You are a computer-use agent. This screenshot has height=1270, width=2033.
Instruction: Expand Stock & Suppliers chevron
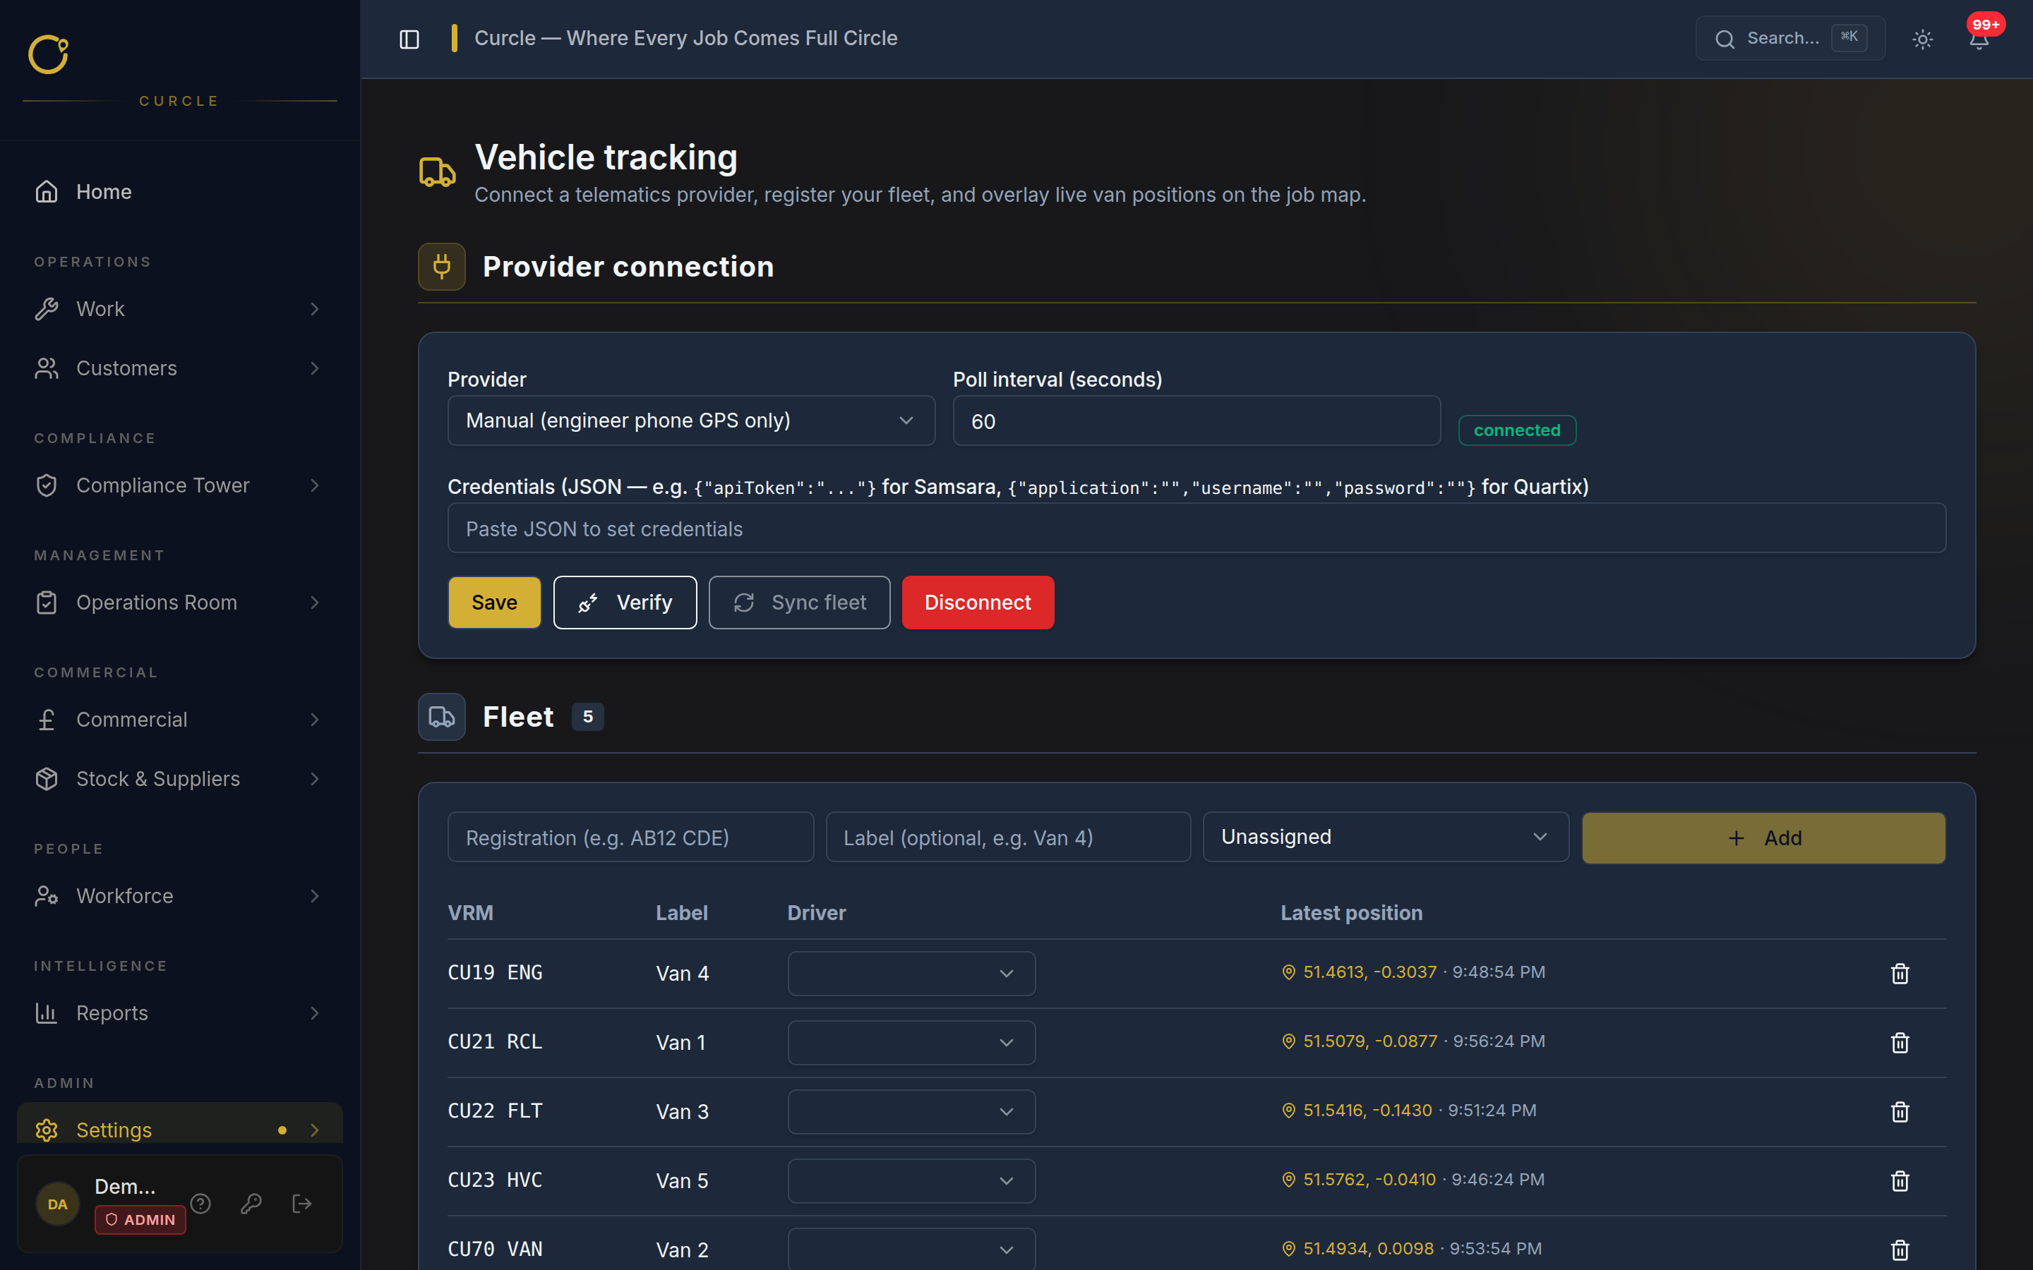314,779
